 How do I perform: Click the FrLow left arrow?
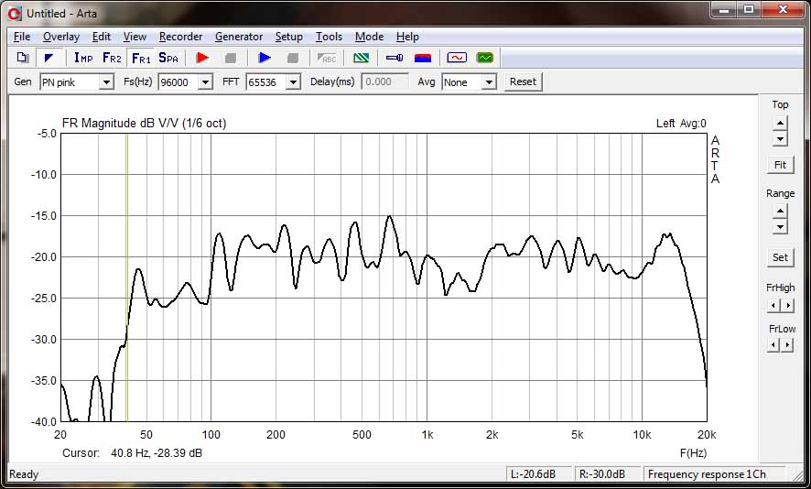tap(773, 344)
